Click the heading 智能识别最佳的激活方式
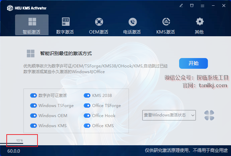231x156 pixels. 66,53
